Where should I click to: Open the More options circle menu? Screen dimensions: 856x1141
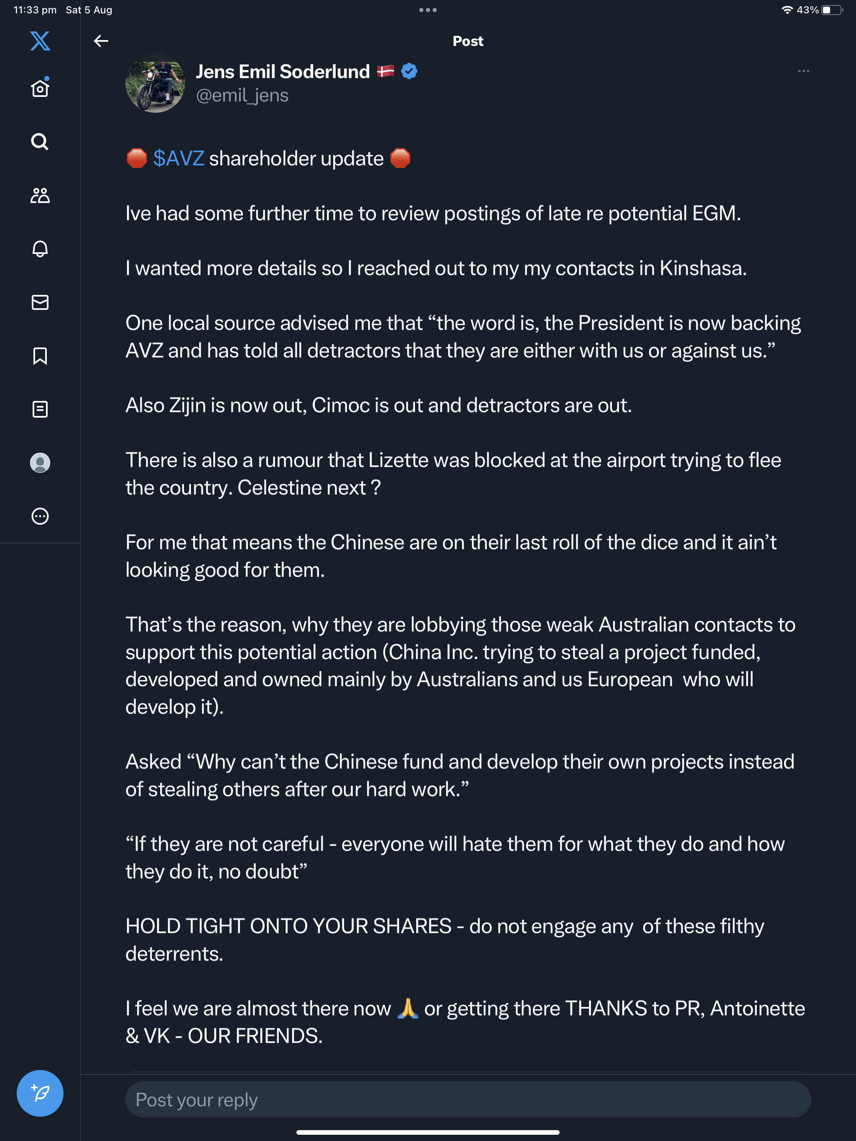click(x=40, y=516)
